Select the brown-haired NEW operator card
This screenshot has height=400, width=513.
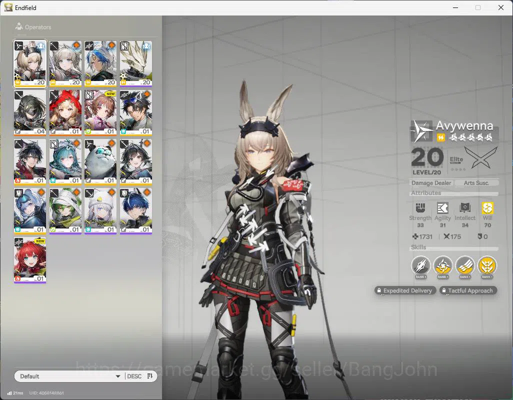tap(100, 113)
